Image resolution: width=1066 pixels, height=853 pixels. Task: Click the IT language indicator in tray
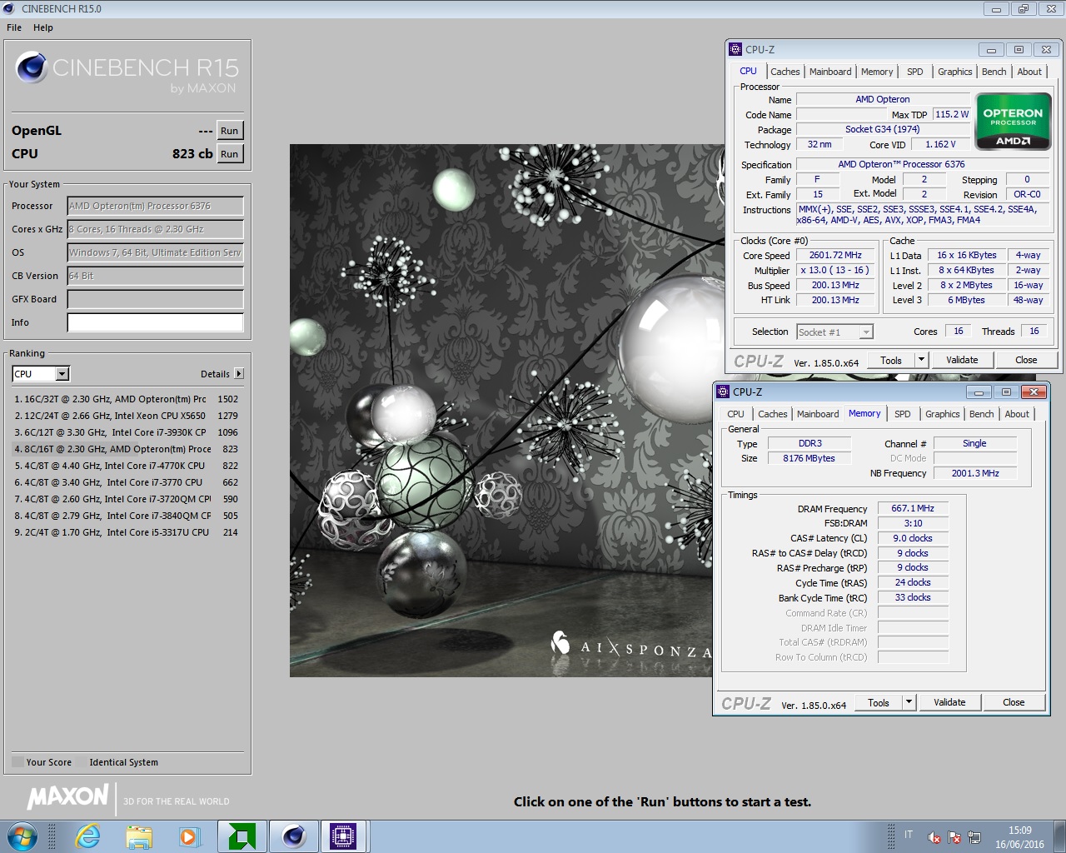909,835
